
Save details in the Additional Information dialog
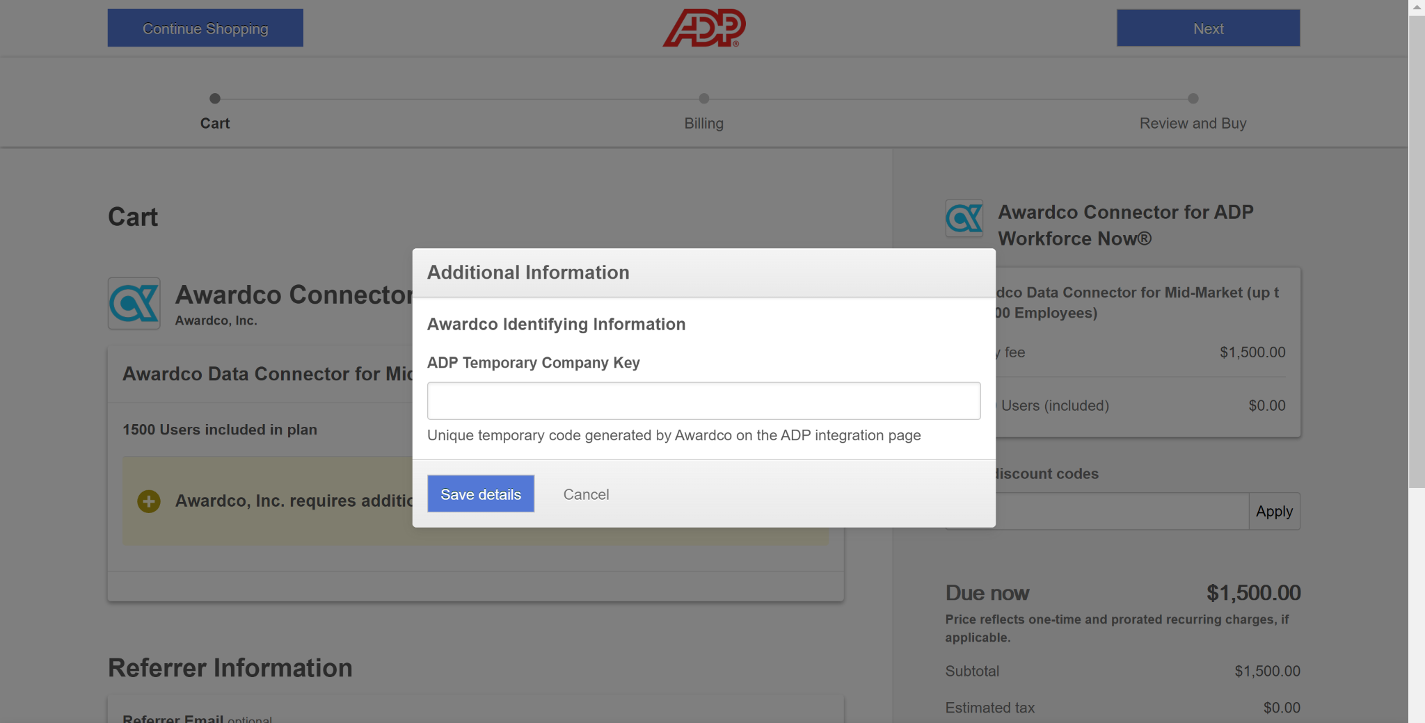click(x=480, y=494)
